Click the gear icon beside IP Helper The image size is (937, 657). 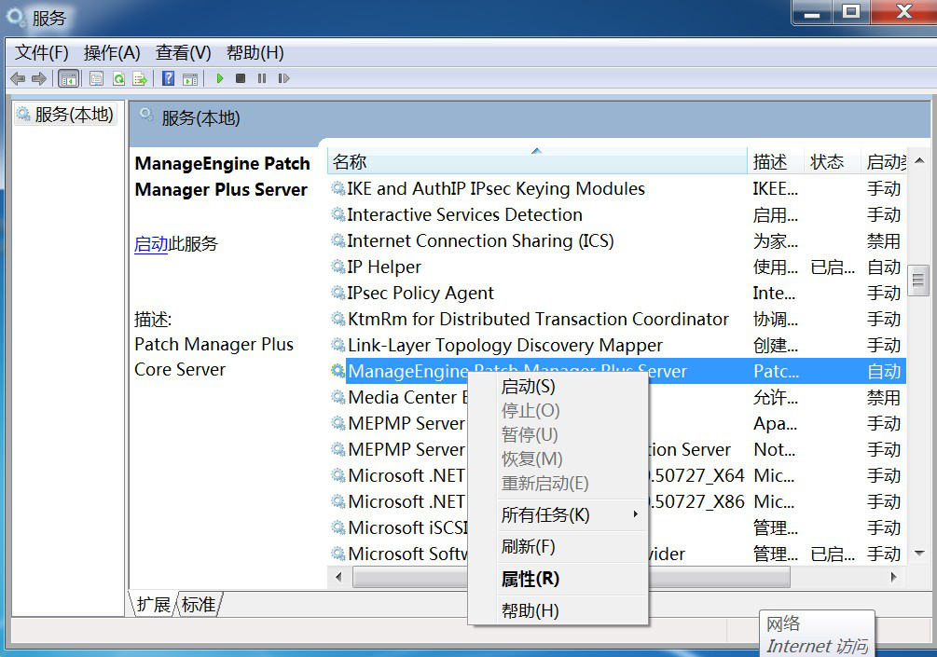(338, 267)
